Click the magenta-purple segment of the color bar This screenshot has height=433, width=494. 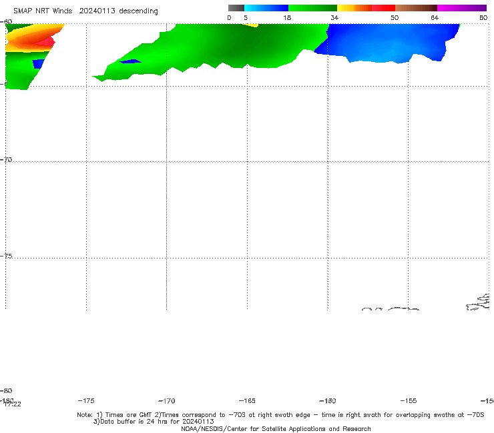pos(462,8)
